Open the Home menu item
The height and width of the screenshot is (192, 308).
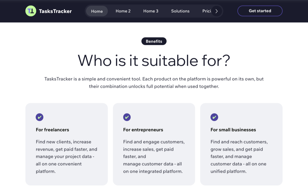(97, 11)
